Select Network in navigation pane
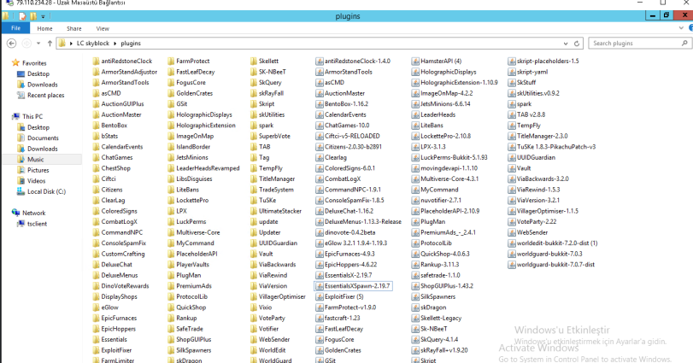The height and width of the screenshot is (363, 693). coord(34,213)
